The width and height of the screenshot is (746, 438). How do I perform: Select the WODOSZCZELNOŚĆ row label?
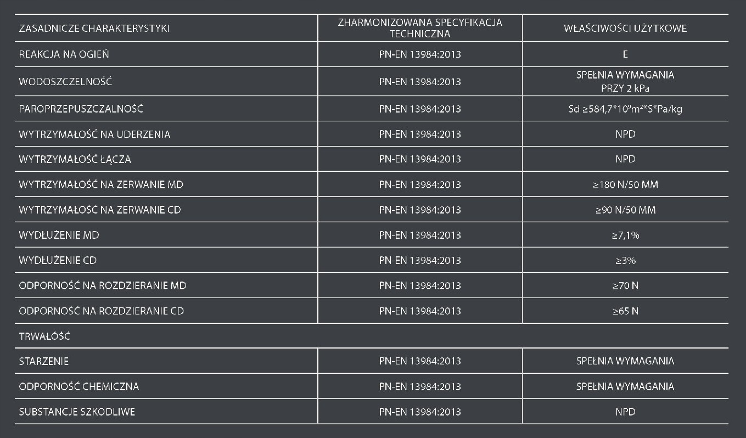coord(65,82)
